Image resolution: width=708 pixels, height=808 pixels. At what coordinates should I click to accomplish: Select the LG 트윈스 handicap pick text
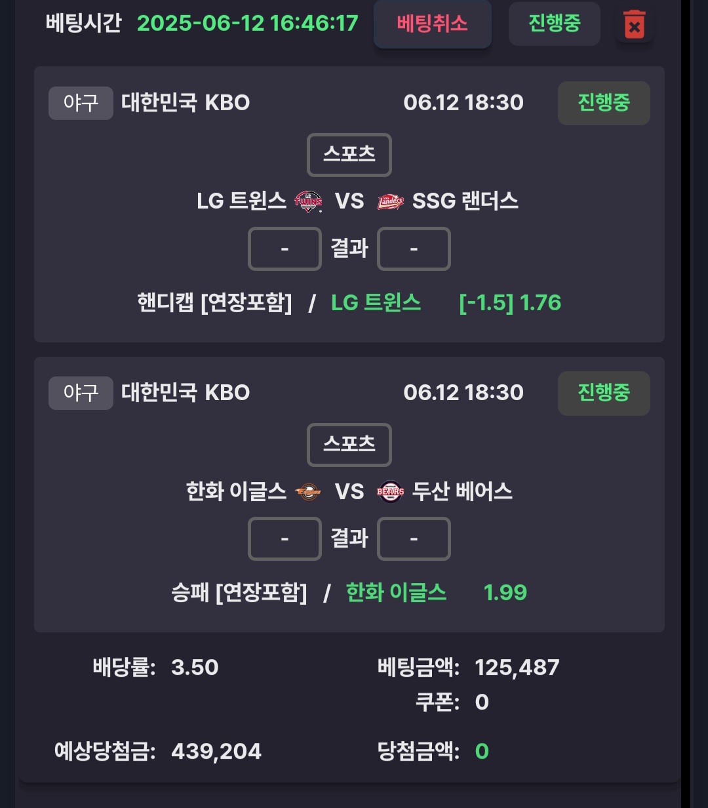click(x=376, y=303)
